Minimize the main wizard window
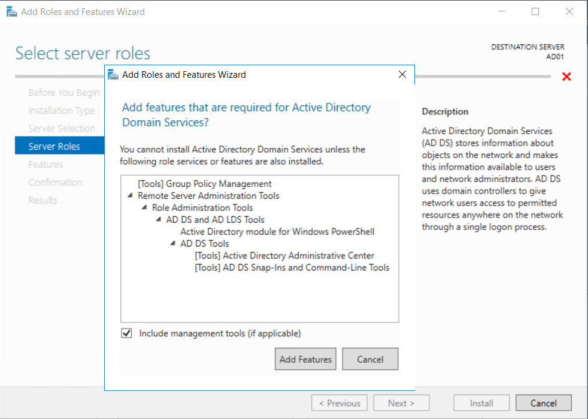The height and width of the screenshot is (419, 588). [x=502, y=11]
